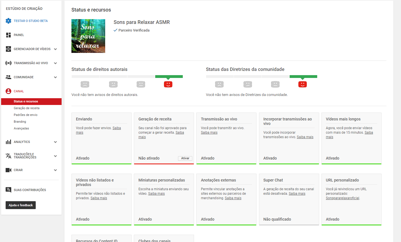Open Status e recursos submenu item

coord(31,101)
